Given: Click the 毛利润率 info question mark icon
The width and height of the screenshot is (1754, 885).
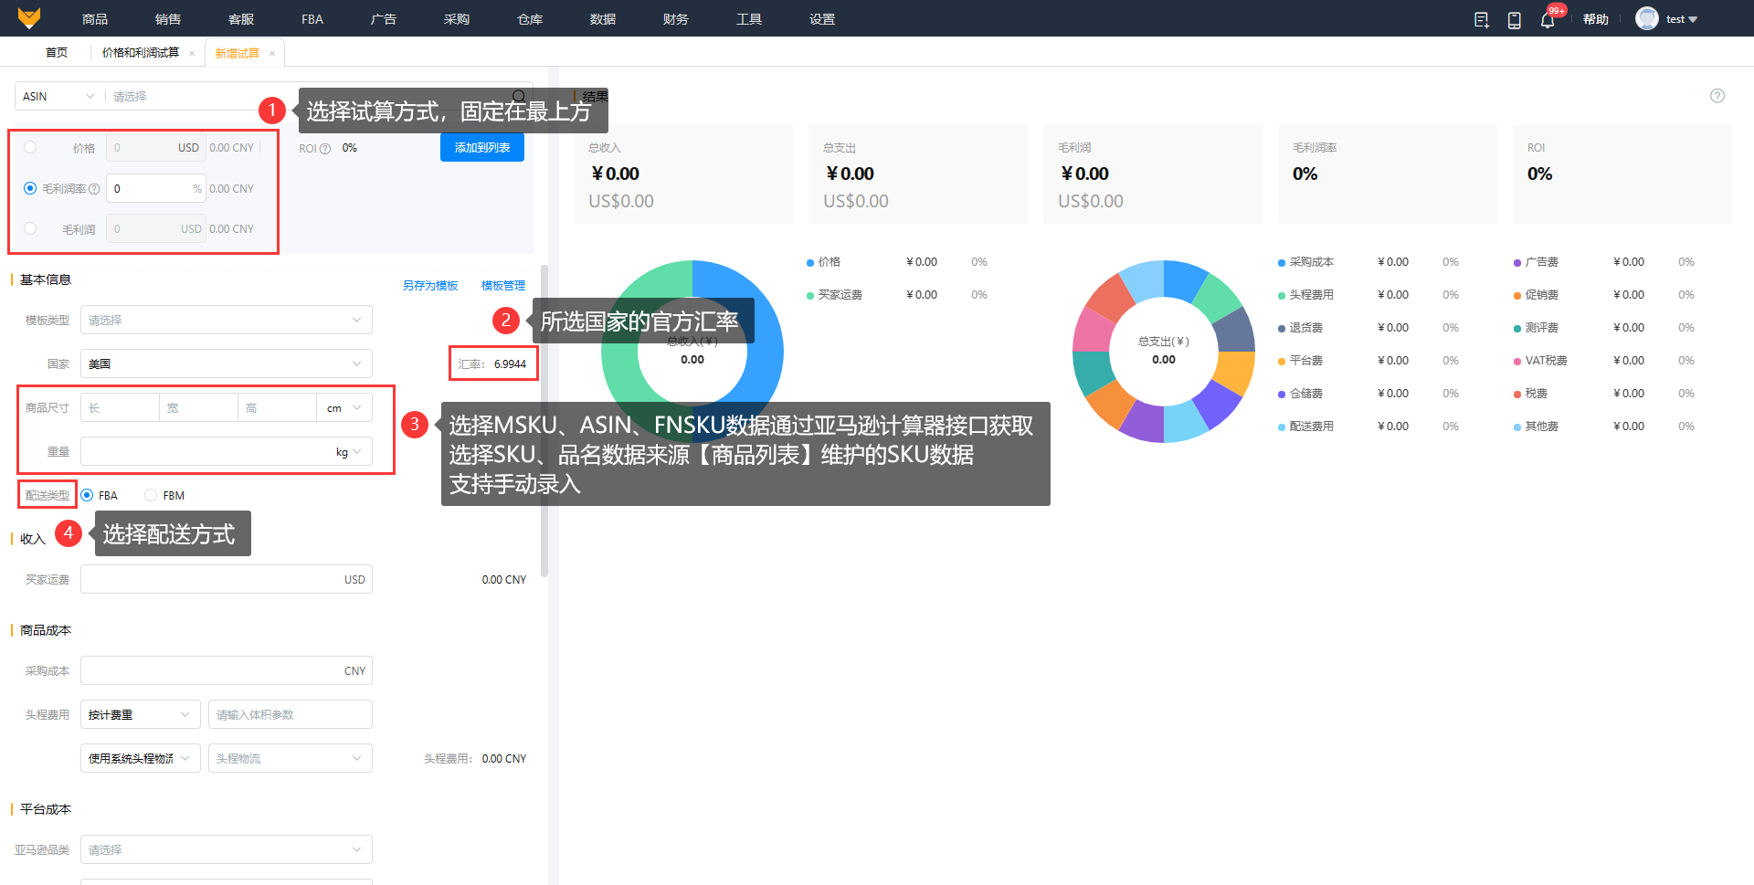Looking at the screenshot, I should coord(94,189).
